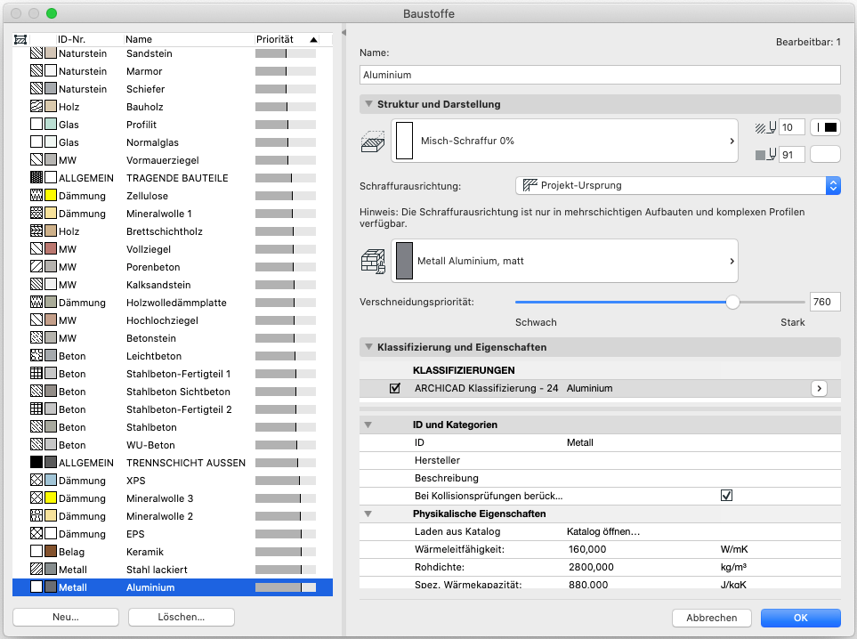Sort list by Priorität column header
Image resolution: width=857 pixels, height=639 pixels.
click(285, 40)
